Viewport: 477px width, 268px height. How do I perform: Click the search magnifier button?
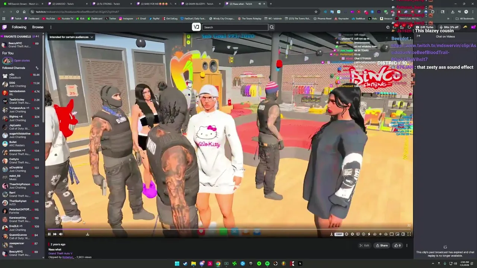[x=272, y=27]
